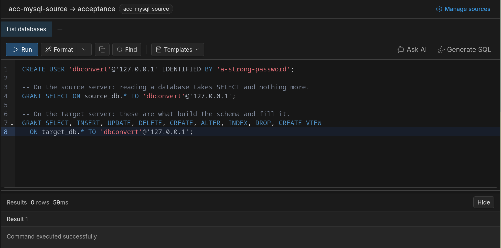Click the DROP keyword on line 7
This screenshot has width=501, height=248.
(x=263, y=123)
